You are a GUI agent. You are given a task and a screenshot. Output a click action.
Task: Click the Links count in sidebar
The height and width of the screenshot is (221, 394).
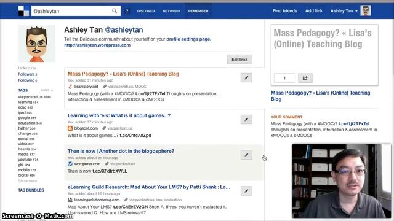pos(27,68)
